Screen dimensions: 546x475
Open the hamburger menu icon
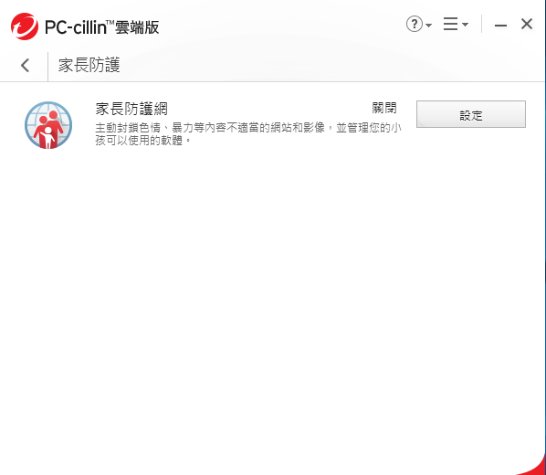[x=450, y=24]
